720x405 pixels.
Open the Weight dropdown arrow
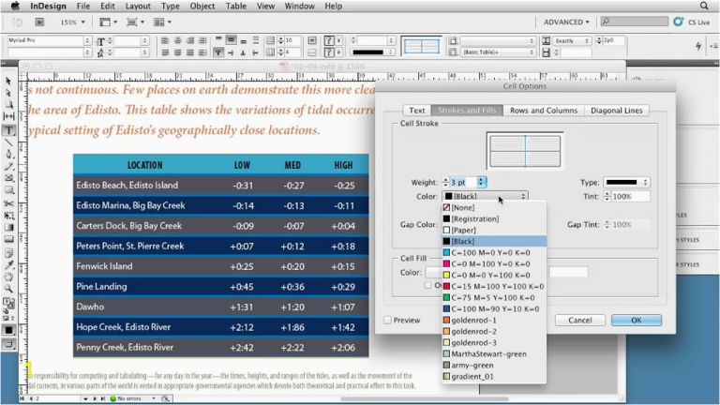point(481,182)
